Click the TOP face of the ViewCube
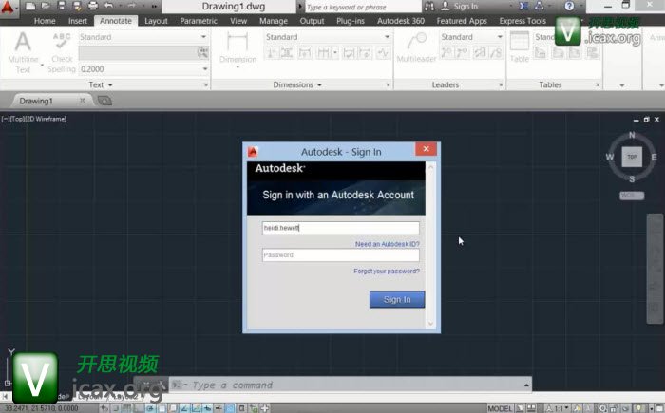This screenshot has width=665, height=413. (x=631, y=156)
